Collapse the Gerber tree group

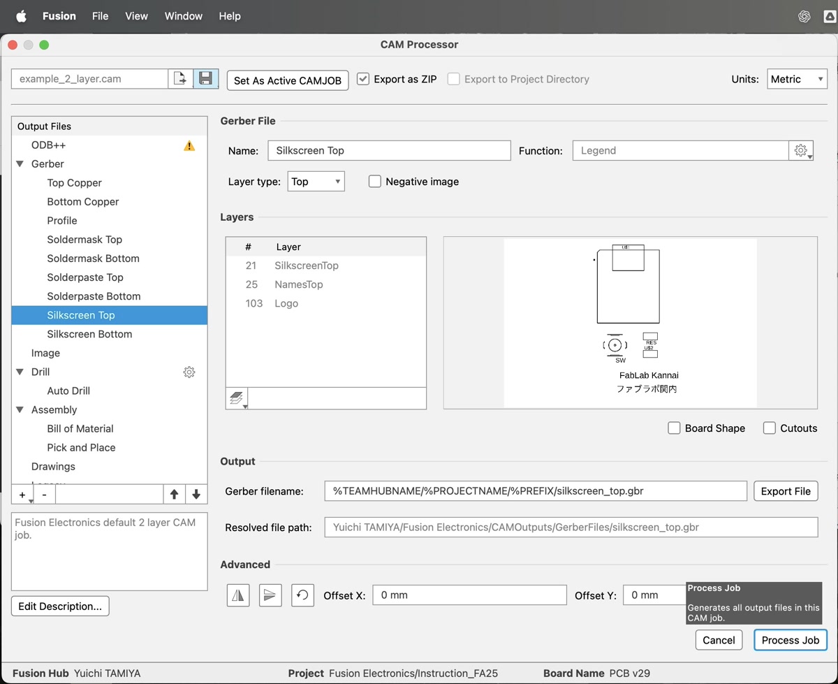(20, 164)
